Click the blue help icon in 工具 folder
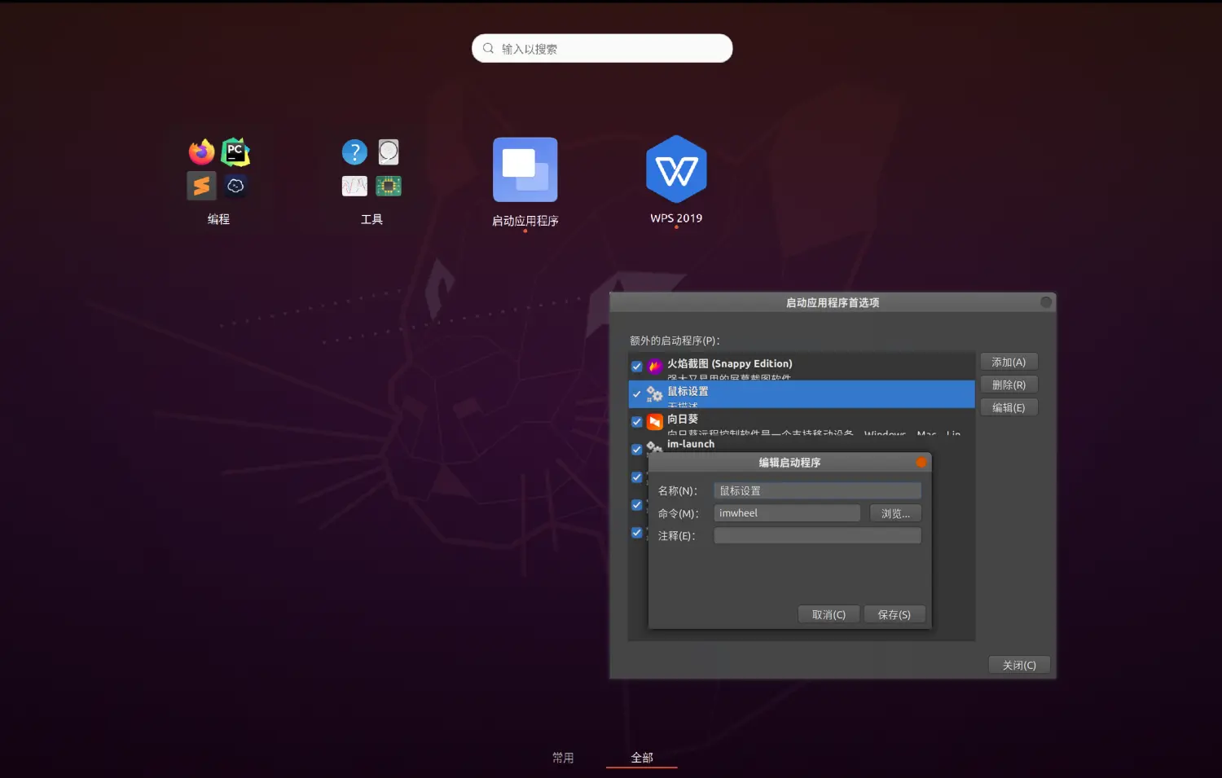The width and height of the screenshot is (1222, 778). (354, 152)
